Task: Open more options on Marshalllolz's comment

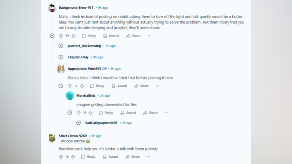Action: 166,113
